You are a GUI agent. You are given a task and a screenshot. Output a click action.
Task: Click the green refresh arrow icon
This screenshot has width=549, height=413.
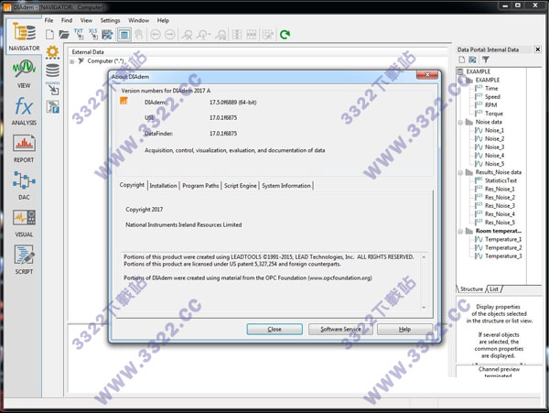tap(285, 34)
